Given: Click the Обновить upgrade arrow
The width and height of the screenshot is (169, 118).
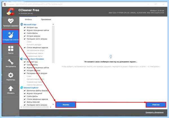Looking at the screenshot, I should [11, 90].
